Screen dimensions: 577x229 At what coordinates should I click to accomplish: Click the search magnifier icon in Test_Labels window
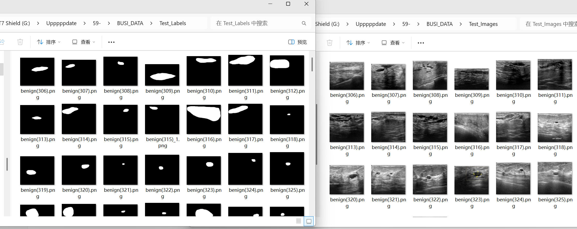click(x=304, y=23)
